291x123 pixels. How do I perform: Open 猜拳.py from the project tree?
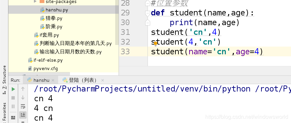(x=54, y=18)
